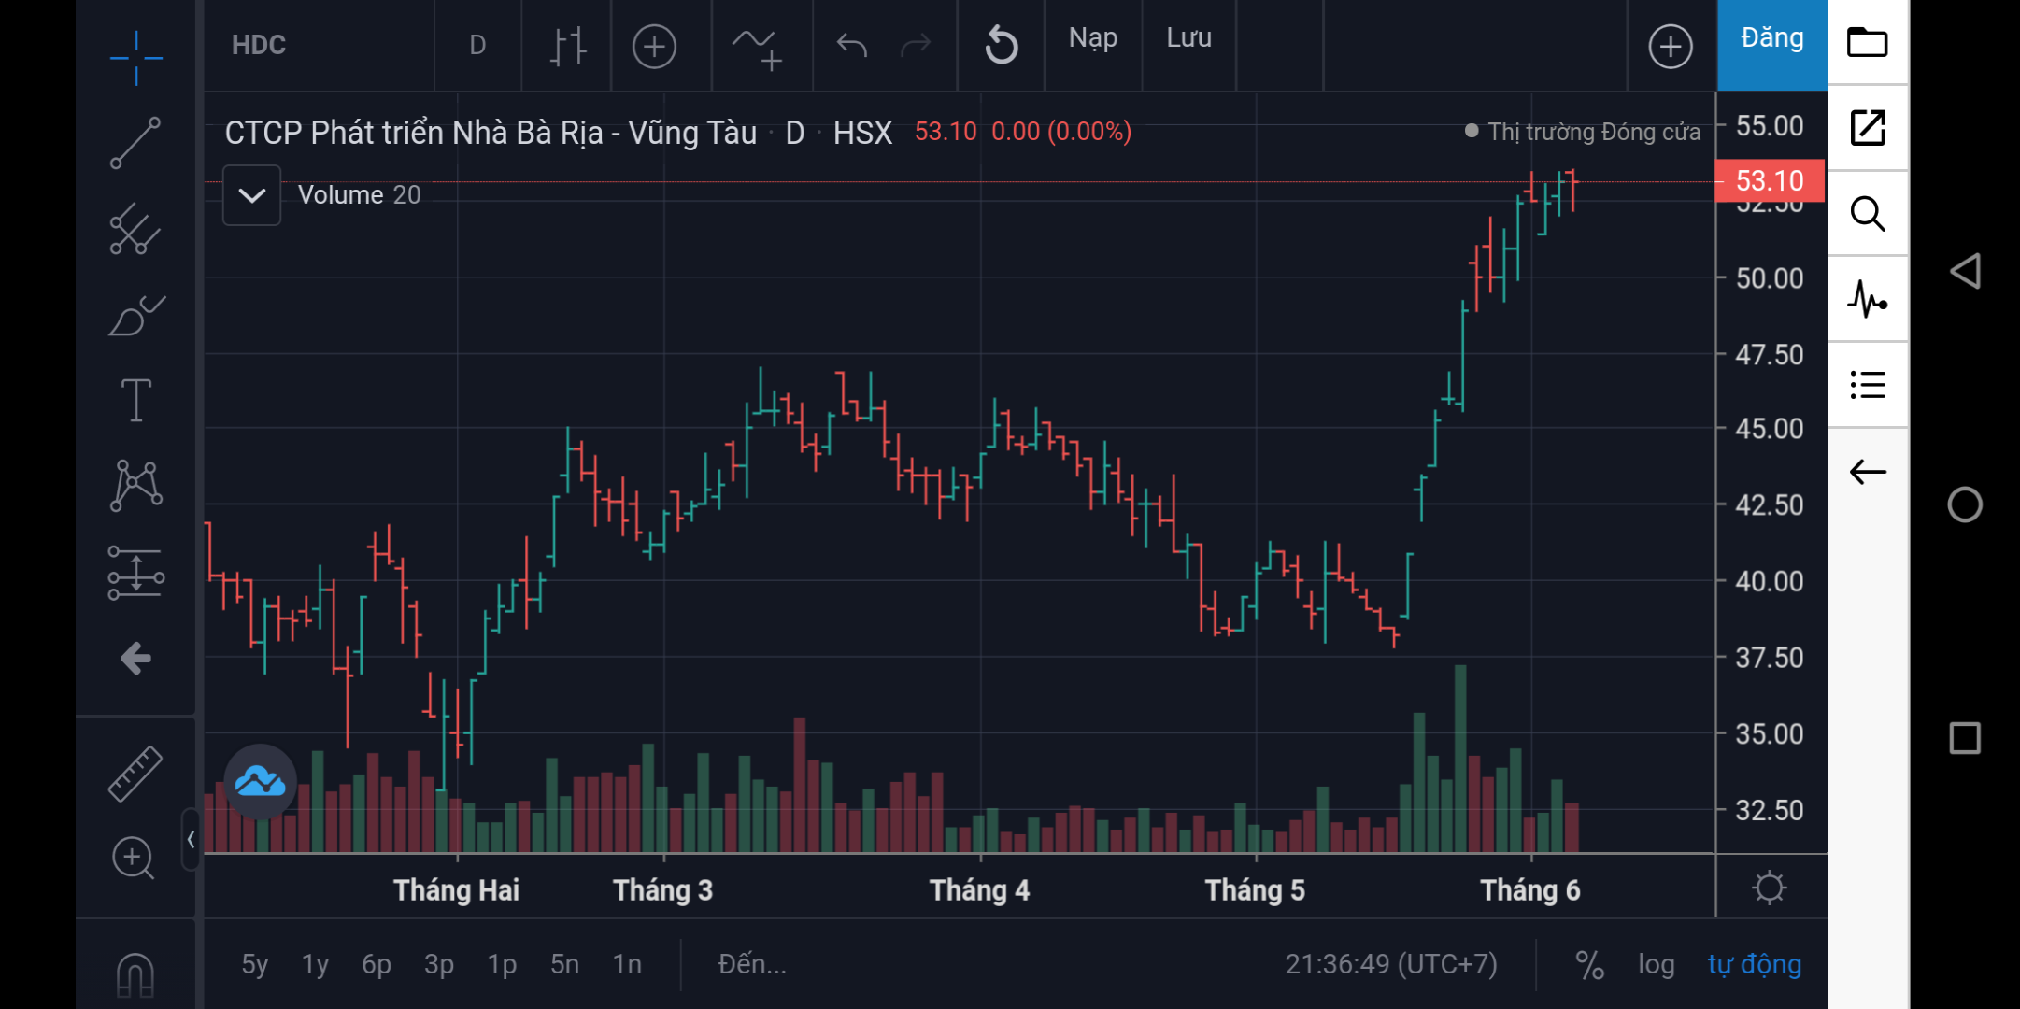2020x1009 pixels.
Task: Select the 6p time range
Action: click(x=376, y=964)
